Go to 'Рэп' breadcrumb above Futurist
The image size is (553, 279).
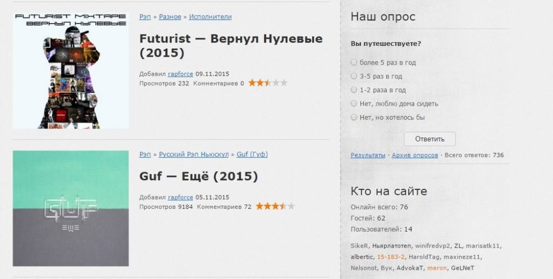coord(145,17)
